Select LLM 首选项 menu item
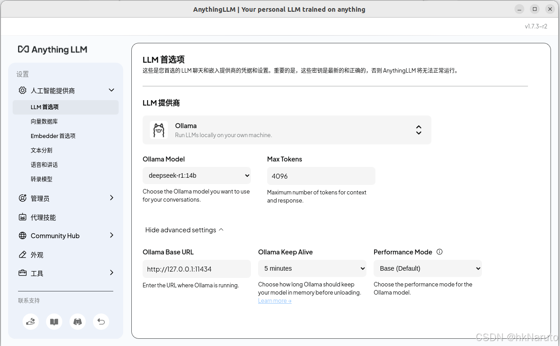Screen dimensions: 560x346 tap(65, 107)
